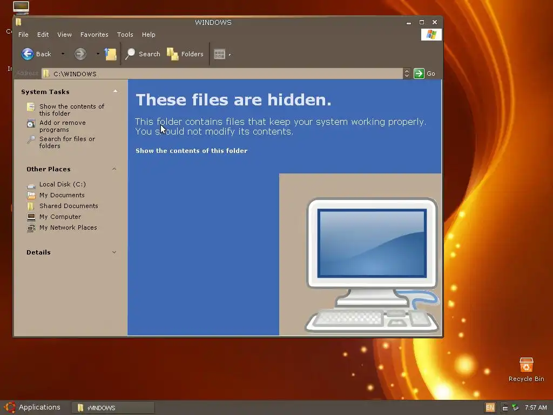Click the Search for files magnifier icon
This screenshot has height=415, width=553.
pyautogui.click(x=31, y=140)
